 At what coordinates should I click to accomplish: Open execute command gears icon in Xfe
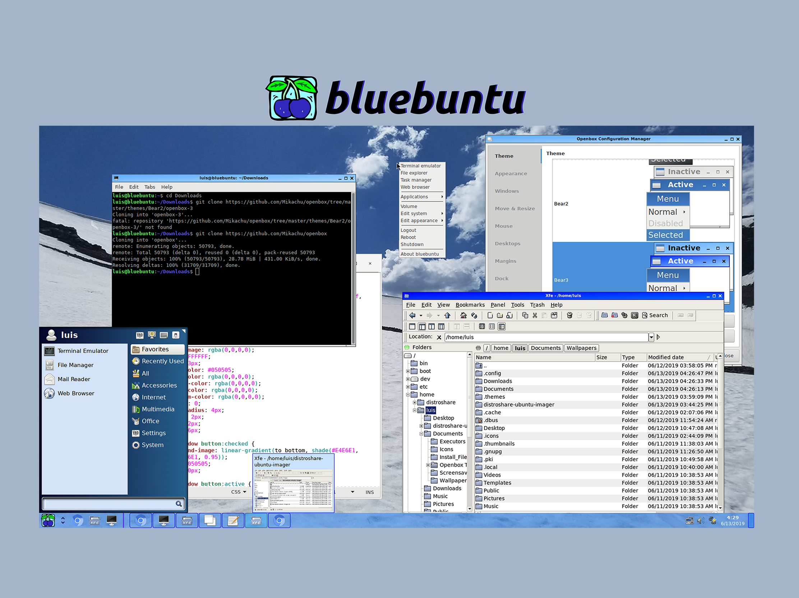point(624,316)
